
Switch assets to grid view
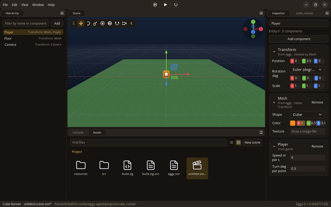pyautogui.click(x=238, y=142)
